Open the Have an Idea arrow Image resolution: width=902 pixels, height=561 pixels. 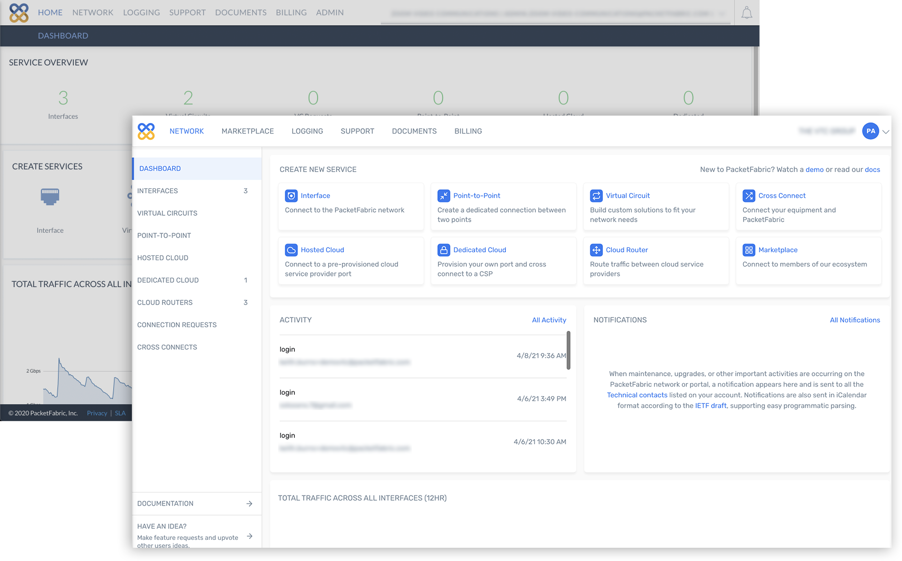click(250, 536)
